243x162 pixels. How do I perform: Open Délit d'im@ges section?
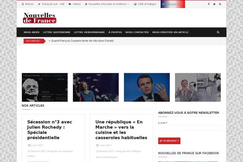[x=145, y=4]
